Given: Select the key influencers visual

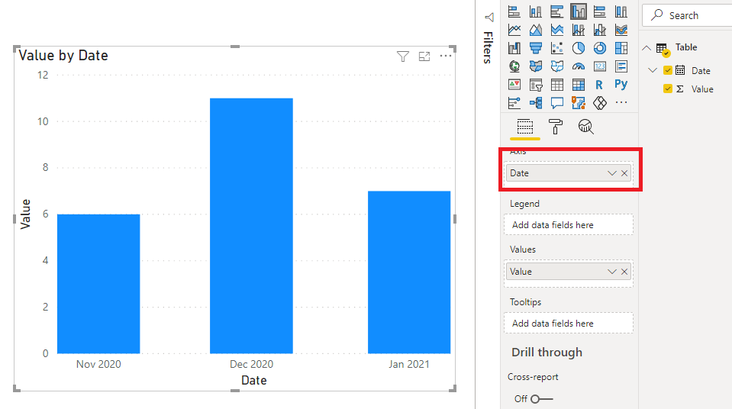Looking at the screenshot, I should point(514,103).
